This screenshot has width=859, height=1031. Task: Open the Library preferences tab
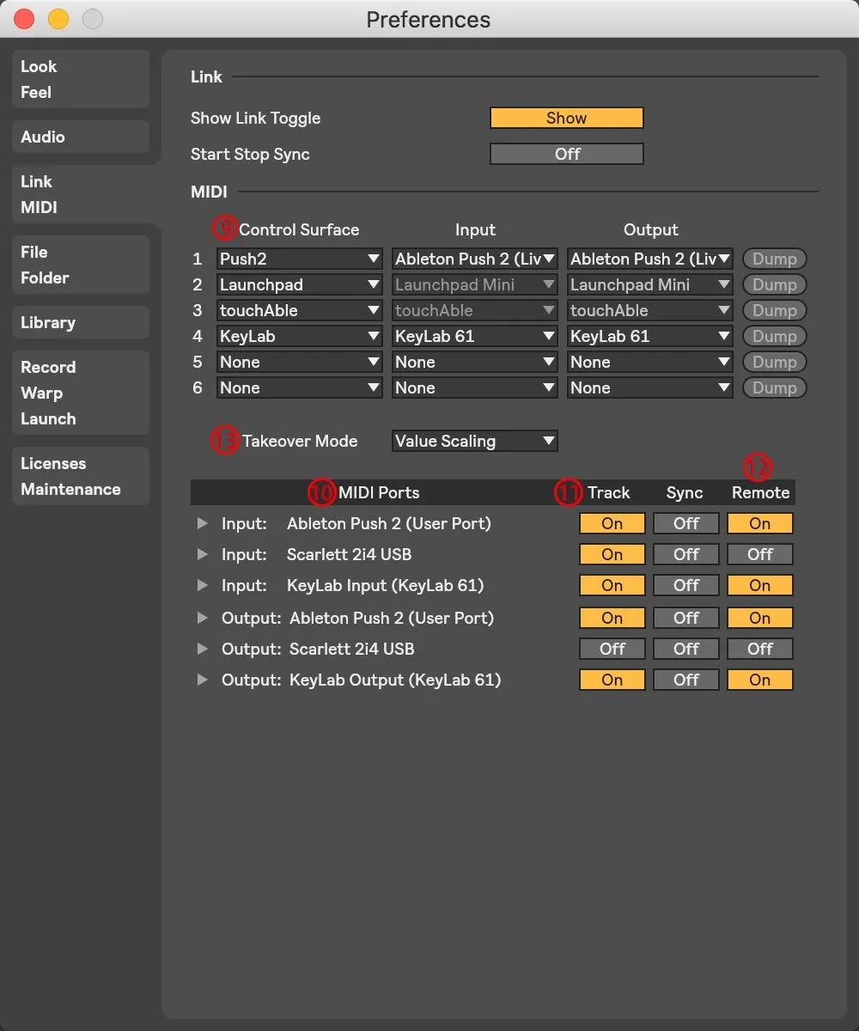81,322
